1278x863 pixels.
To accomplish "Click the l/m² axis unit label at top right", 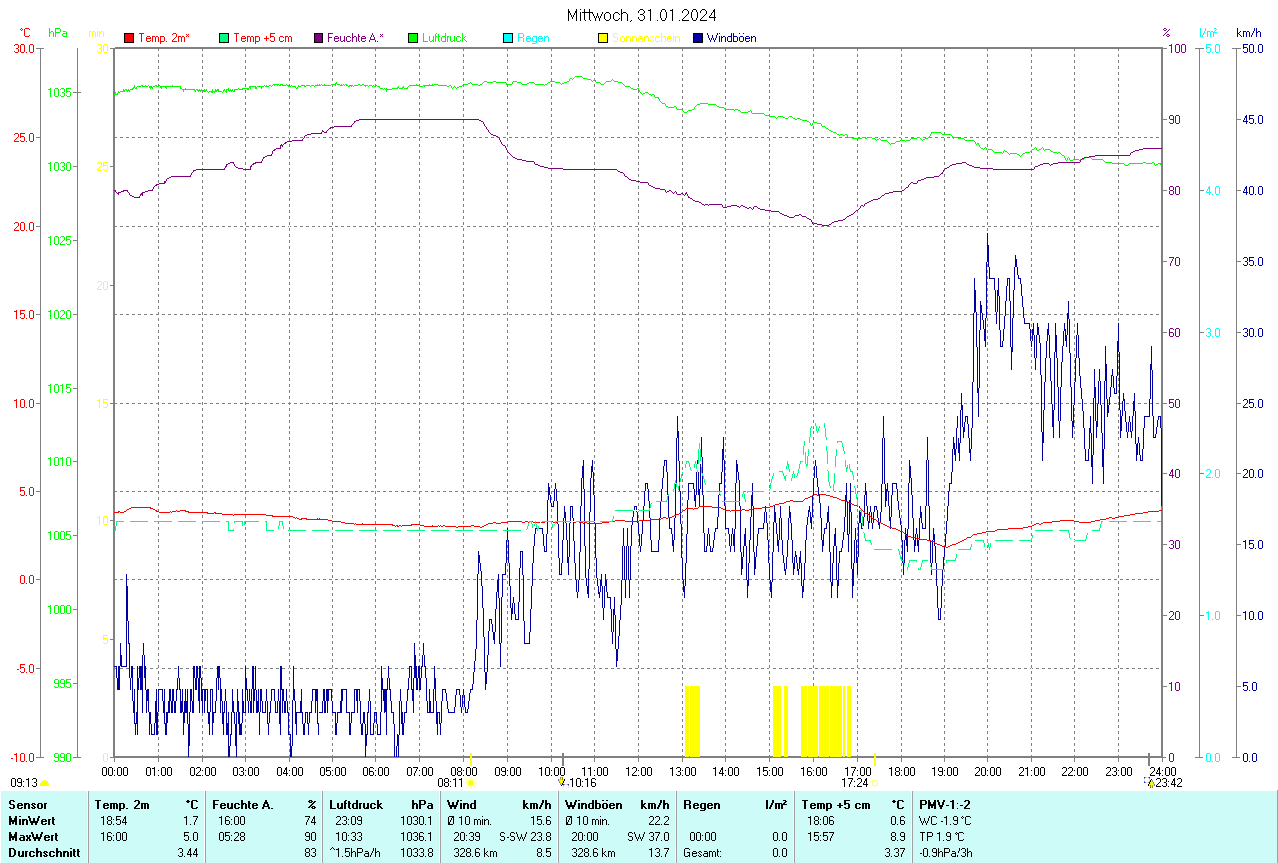I will [1208, 32].
